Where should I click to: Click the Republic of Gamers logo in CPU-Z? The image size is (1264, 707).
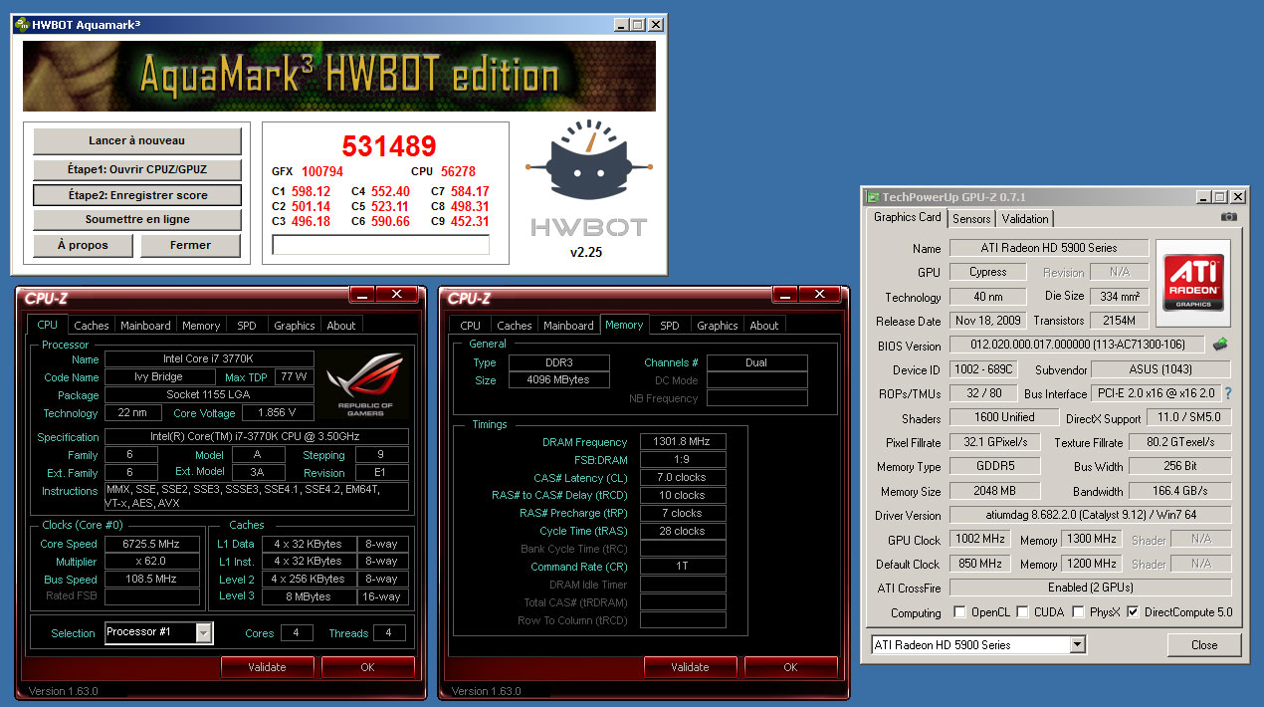pyautogui.click(x=366, y=382)
